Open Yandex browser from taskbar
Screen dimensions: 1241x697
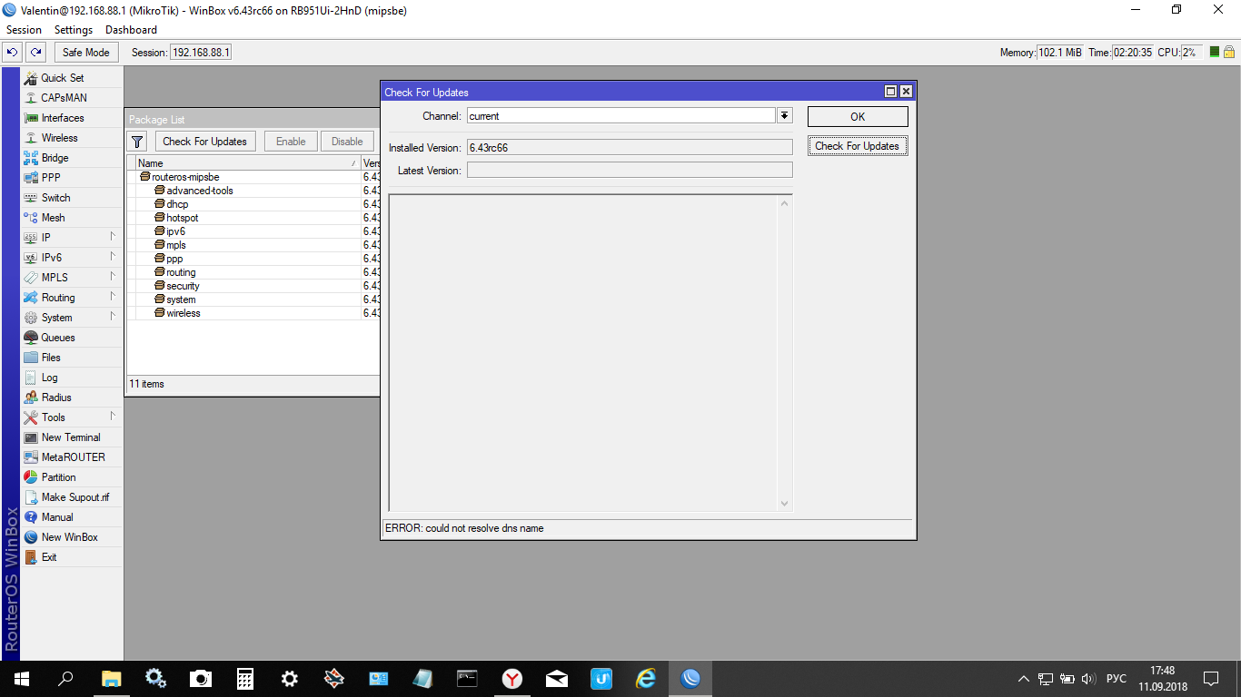pyautogui.click(x=513, y=678)
